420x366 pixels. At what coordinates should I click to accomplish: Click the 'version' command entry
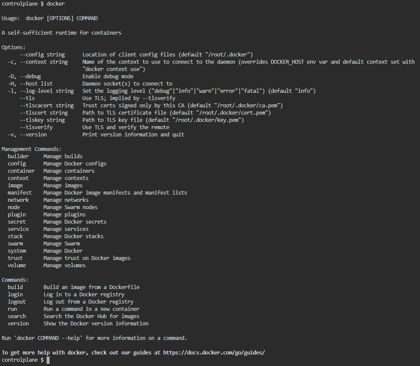tap(18, 323)
